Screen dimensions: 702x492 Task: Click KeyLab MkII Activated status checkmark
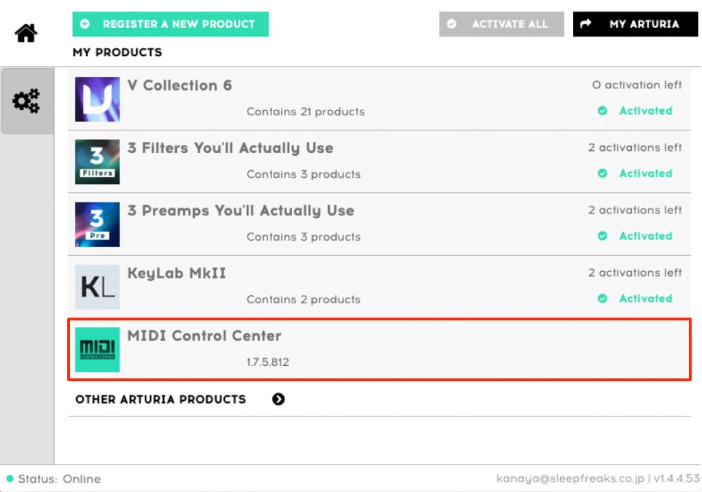[x=603, y=298]
